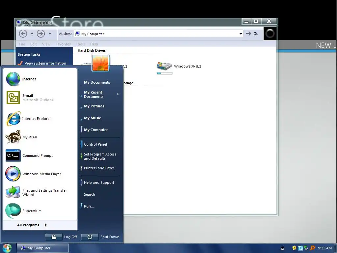
Task: Click the power icon beside Shut Down
Action: pyautogui.click(x=90, y=237)
